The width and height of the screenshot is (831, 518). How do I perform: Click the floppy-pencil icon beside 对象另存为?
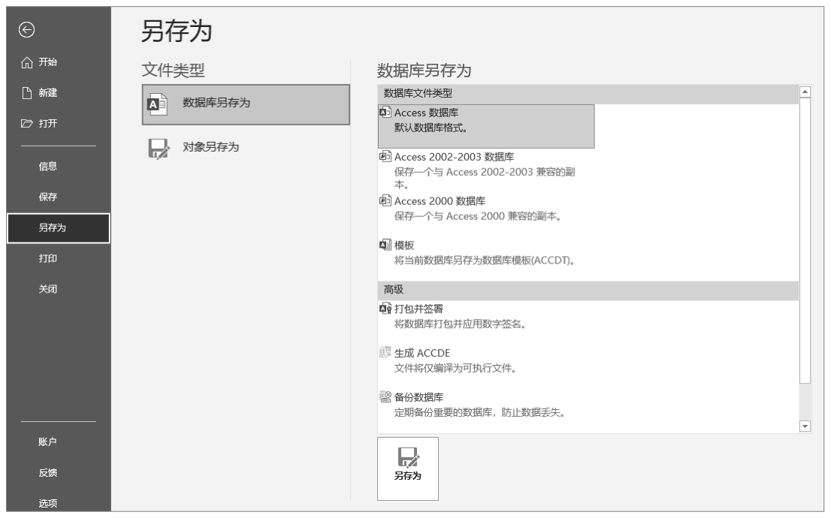[159, 149]
